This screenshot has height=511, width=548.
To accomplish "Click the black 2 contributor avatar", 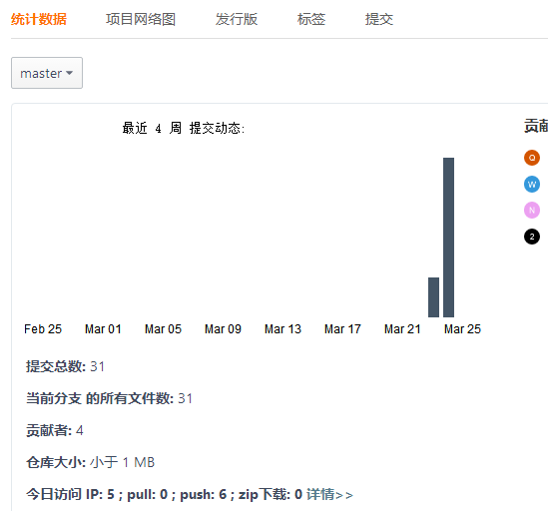I will [532, 237].
